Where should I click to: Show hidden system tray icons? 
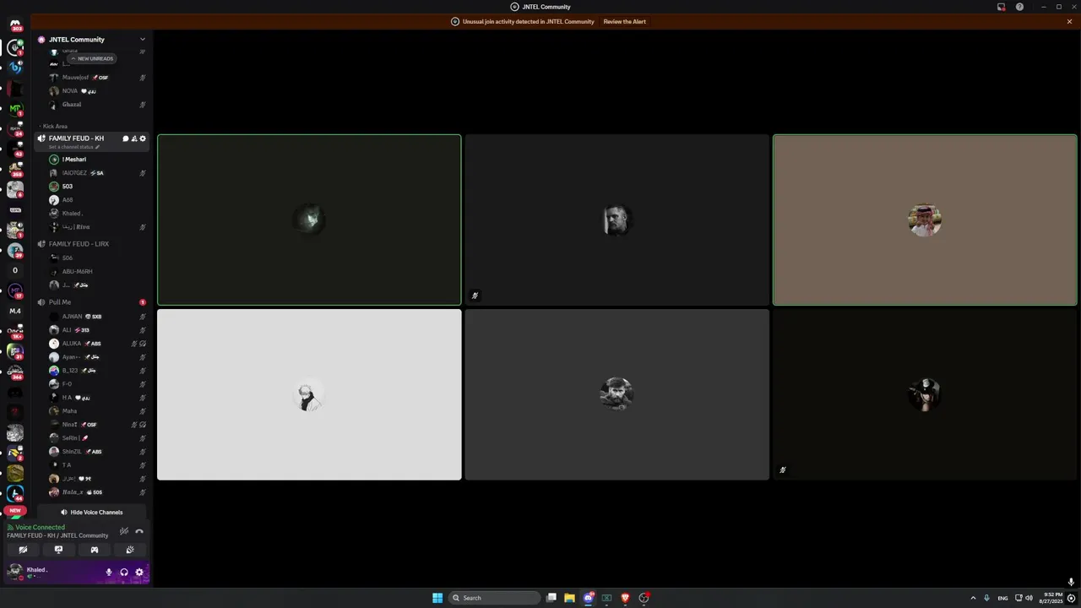[x=973, y=598]
